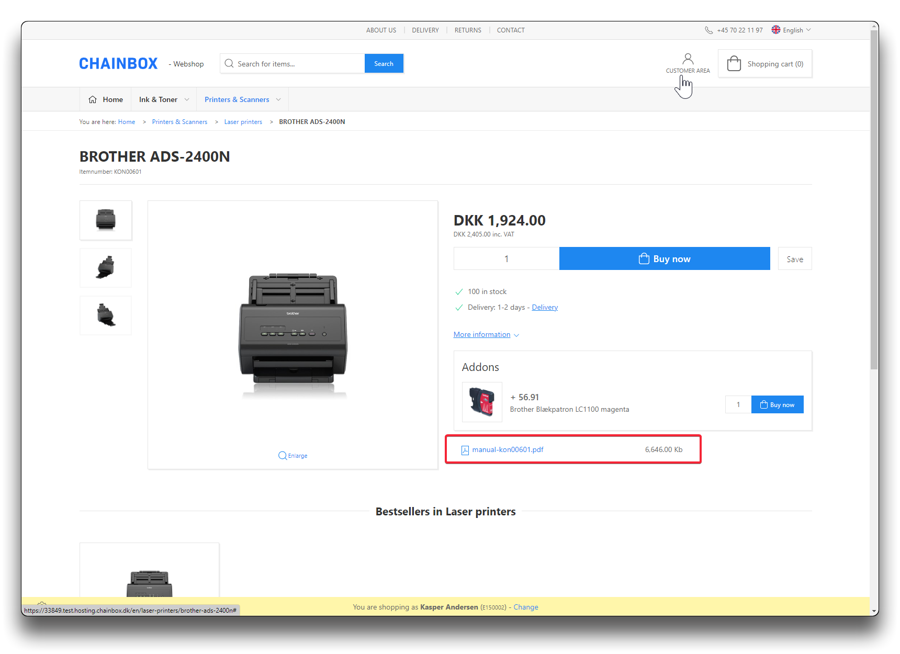Screen dimensions: 900x654
Task: Click the Save button beside Buy now
Action: [794, 259]
